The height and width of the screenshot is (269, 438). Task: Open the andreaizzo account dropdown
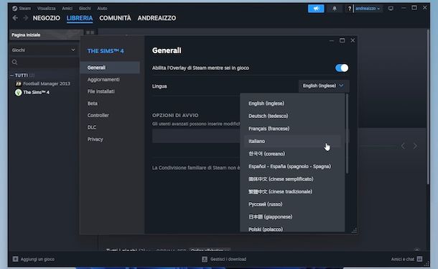(368, 9)
